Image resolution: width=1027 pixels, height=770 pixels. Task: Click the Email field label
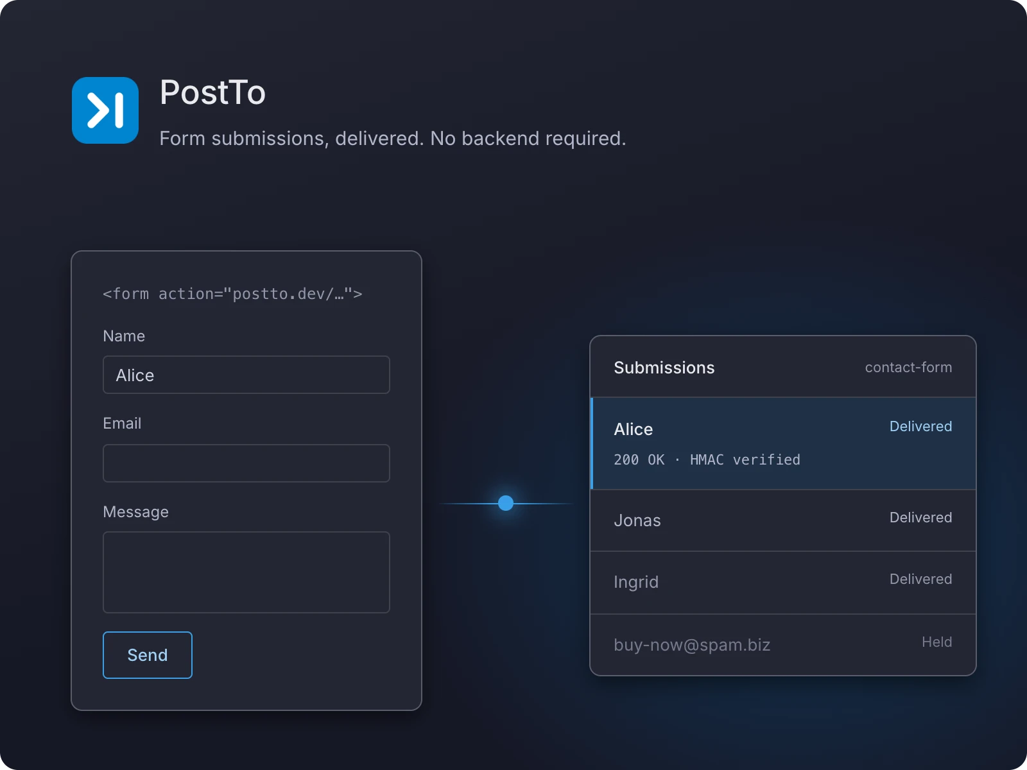pos(122,424)
